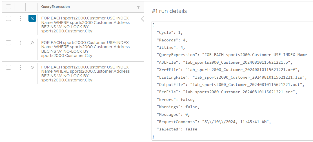
Task: Sort by the QueryExpression column header
Action: tap(56, 7)
